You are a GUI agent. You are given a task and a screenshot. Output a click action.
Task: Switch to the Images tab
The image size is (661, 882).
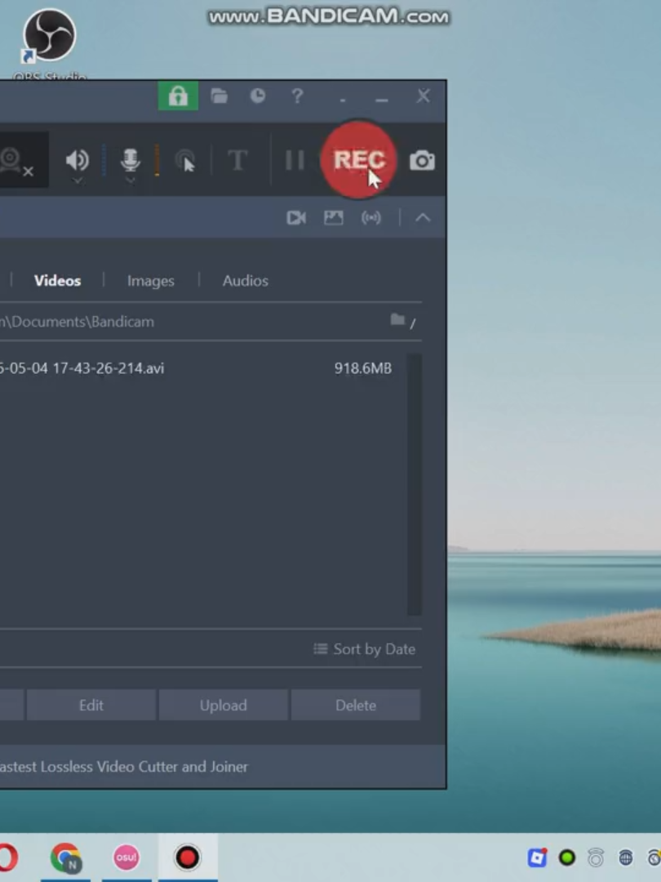[x=151, y=281]
